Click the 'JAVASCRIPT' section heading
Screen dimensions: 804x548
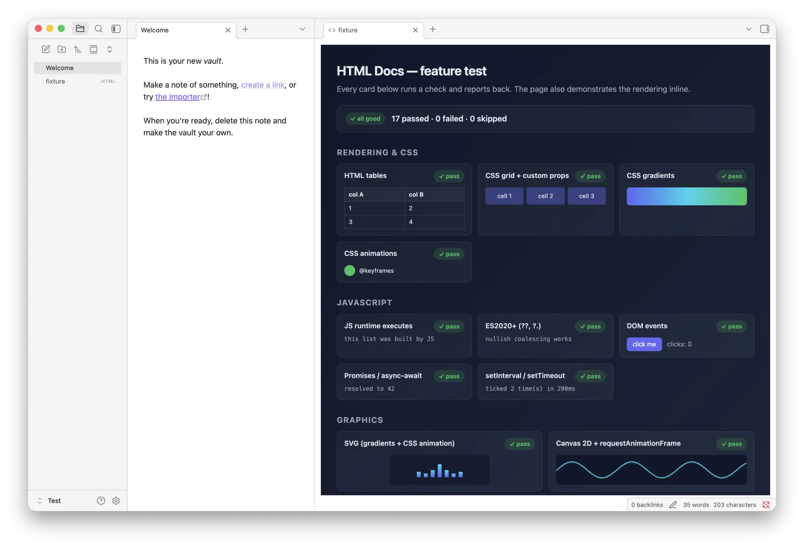[x=364, y=303]
